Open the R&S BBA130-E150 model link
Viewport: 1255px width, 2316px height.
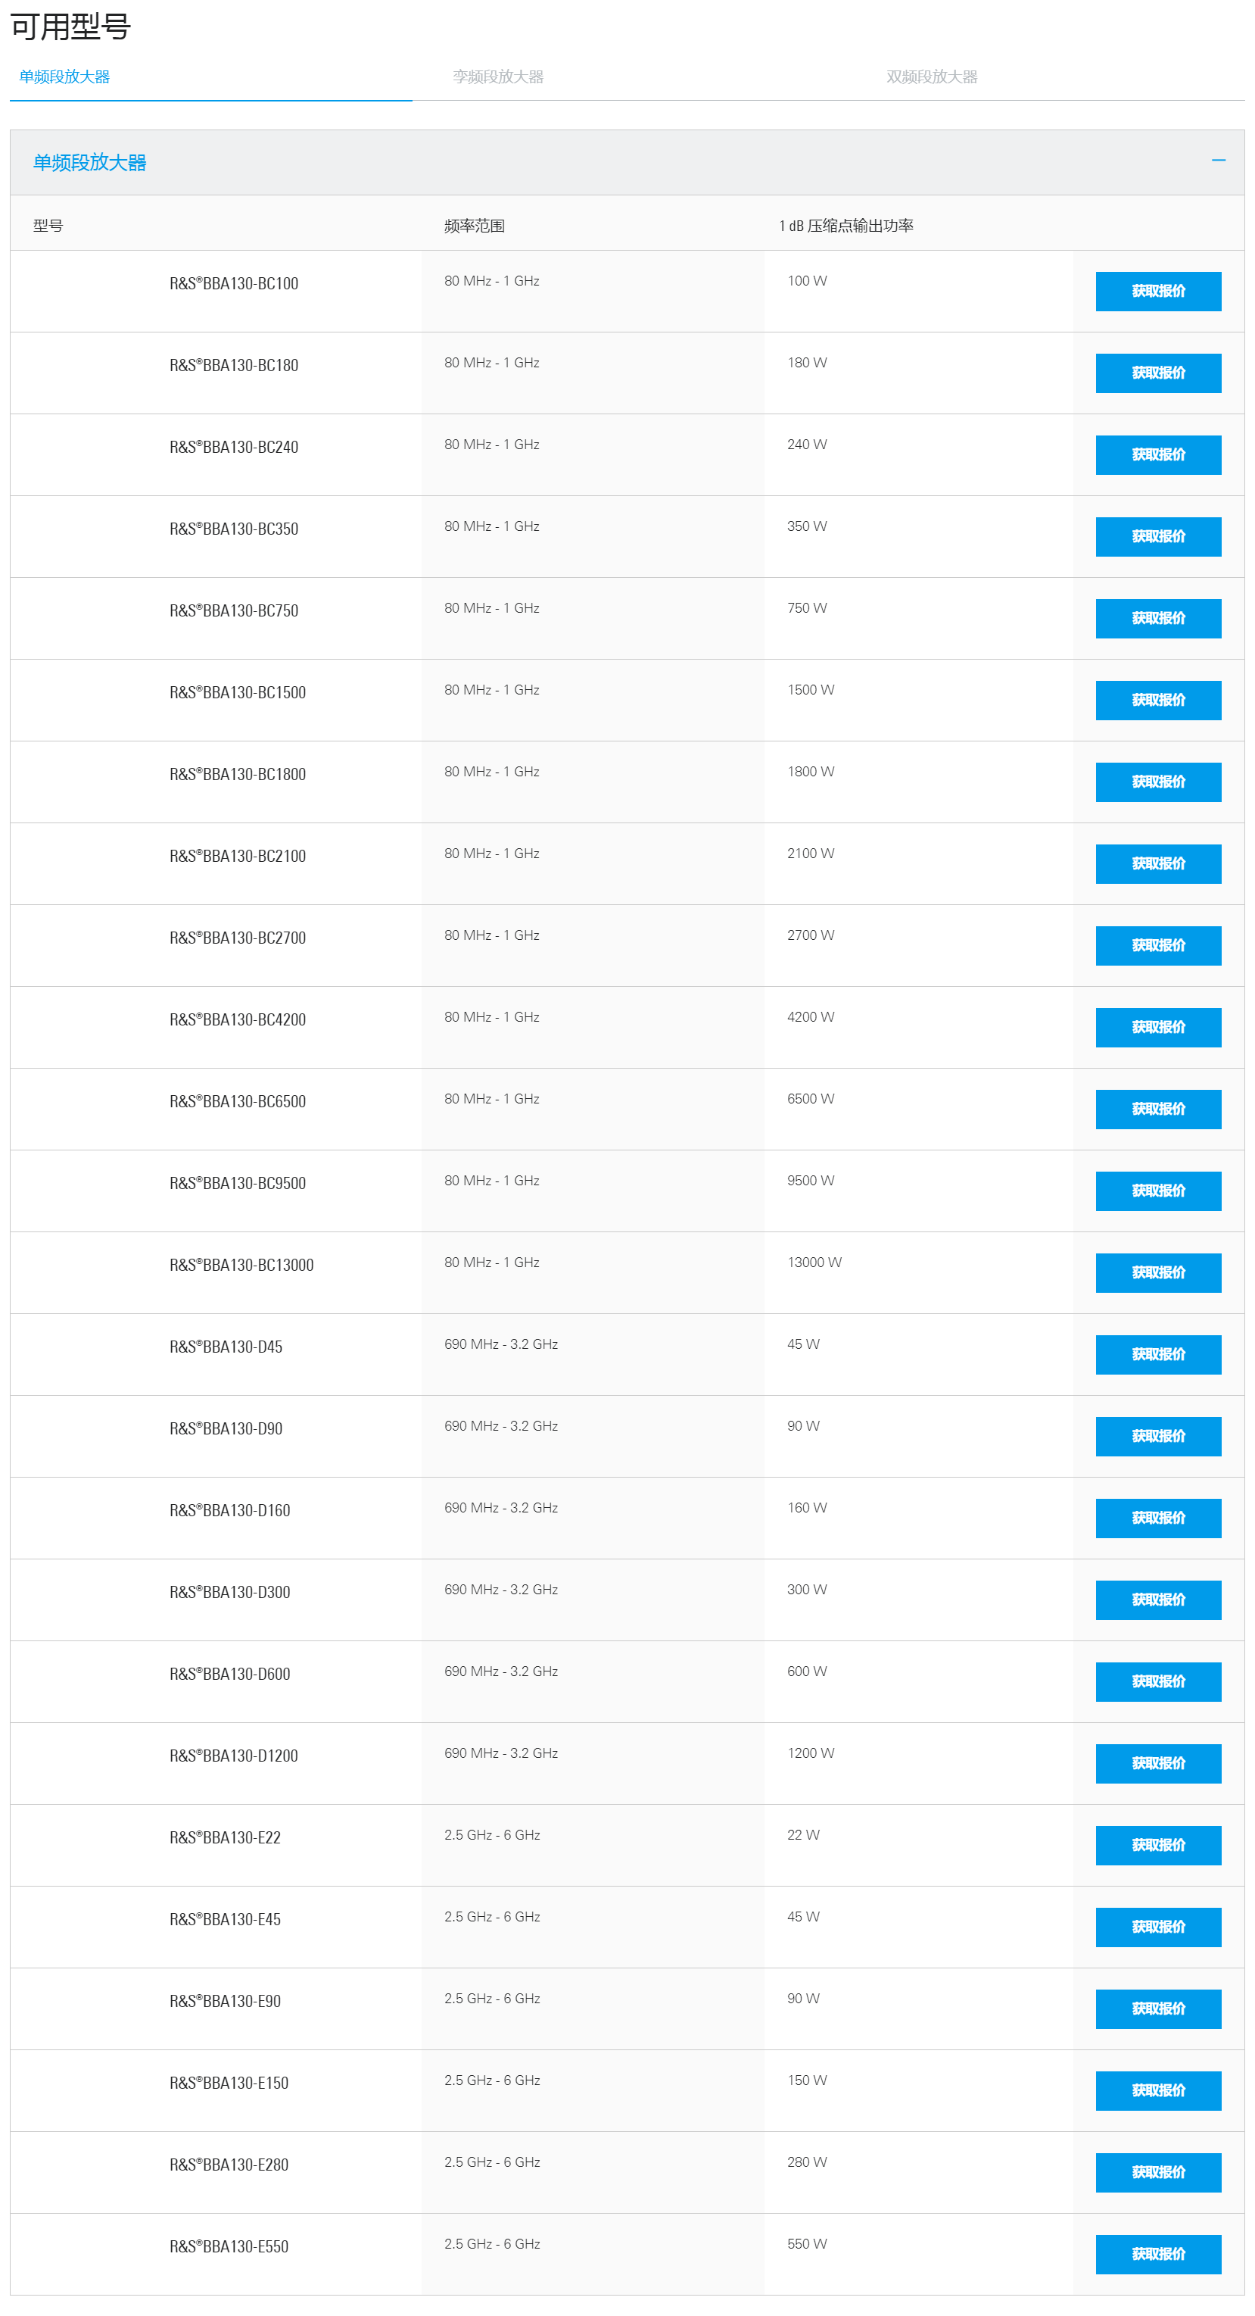[228, 2083]
